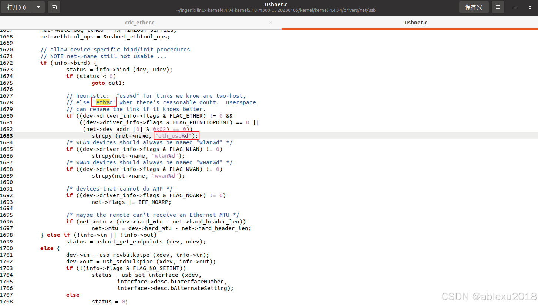
Task: Click 'status = usb_set_interface (xdev,' line
Action: 147,275
